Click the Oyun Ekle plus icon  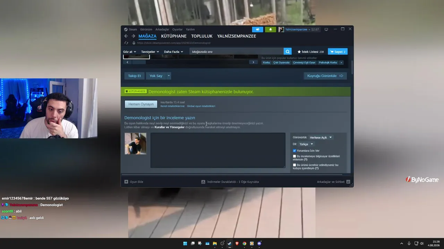(x=126, y=182)
